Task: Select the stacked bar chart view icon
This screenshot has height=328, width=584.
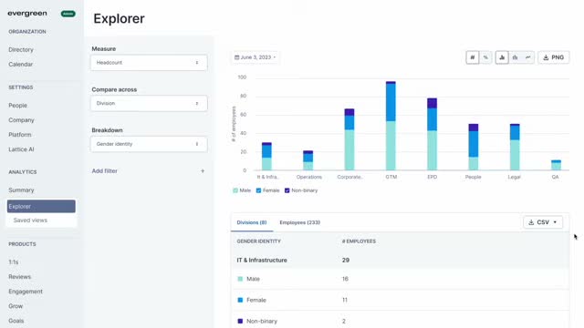Action: pos(502,57)
